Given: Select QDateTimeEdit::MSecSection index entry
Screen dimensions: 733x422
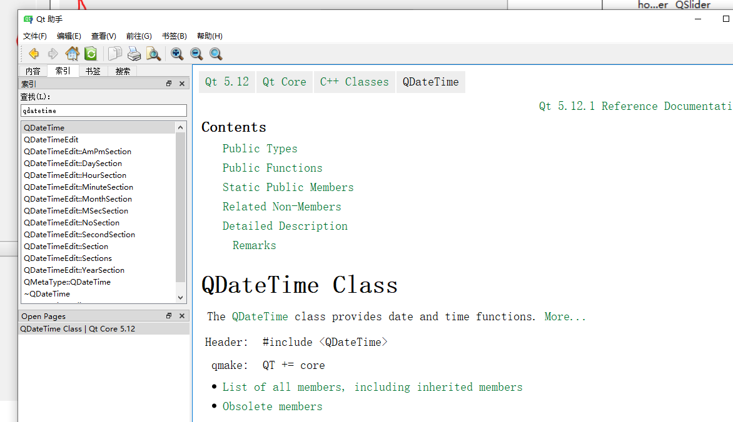Looking at the screenshot, I should point(98,210).
